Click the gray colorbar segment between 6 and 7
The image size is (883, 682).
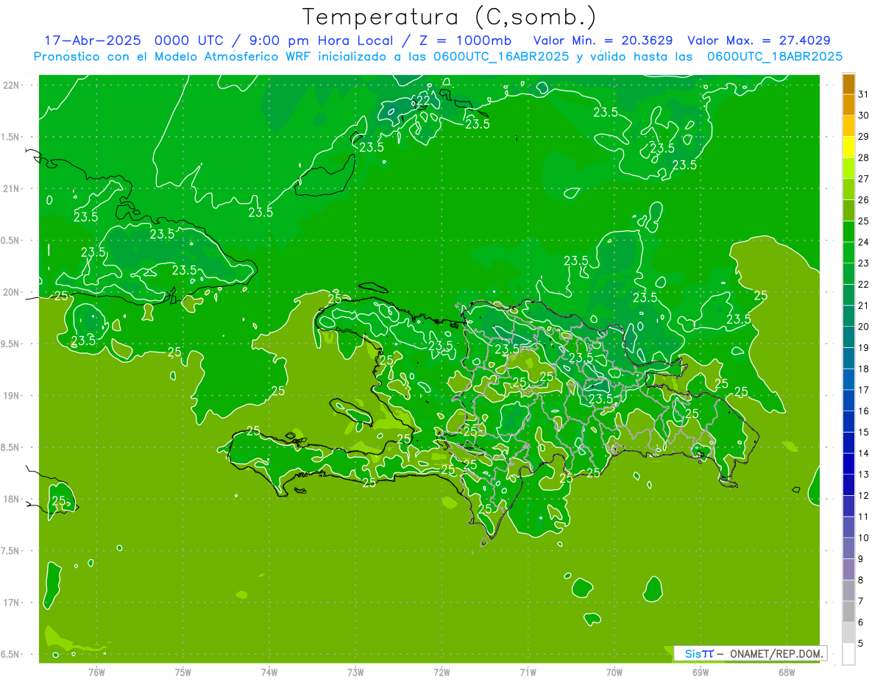click(x=848, y=612)
